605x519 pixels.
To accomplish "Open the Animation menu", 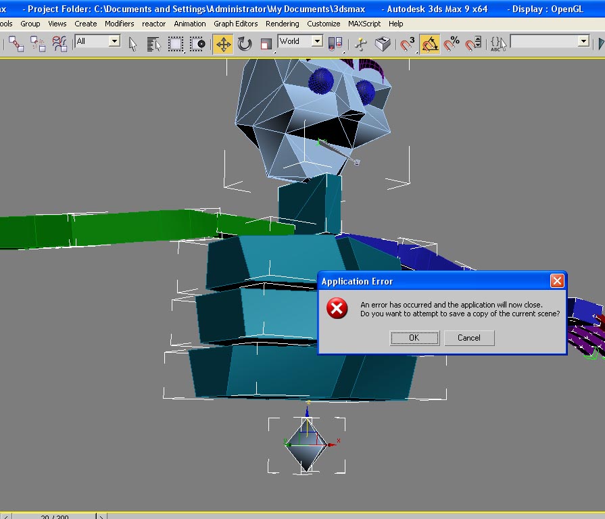I will (x=189, y=24).
